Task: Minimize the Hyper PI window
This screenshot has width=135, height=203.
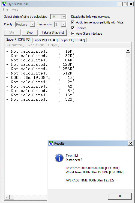Action: (x=120, y=4)
